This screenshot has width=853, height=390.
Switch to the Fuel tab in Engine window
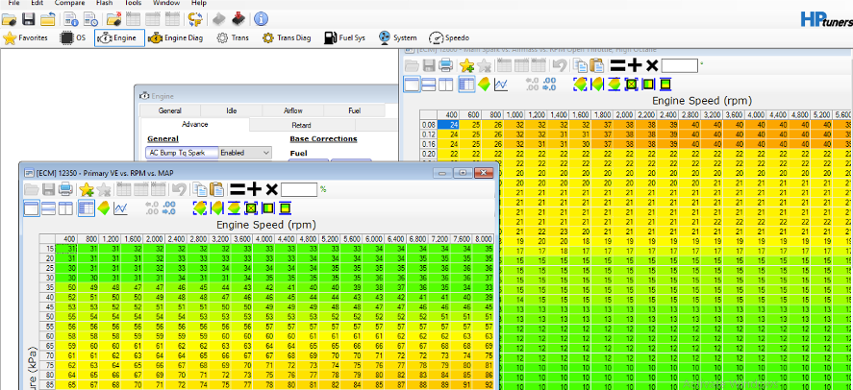tap(354, 110)
